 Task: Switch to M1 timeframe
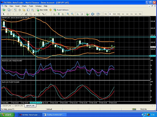coord(106,14)
